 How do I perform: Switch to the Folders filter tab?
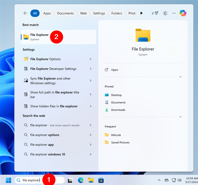tap(117, 13)
